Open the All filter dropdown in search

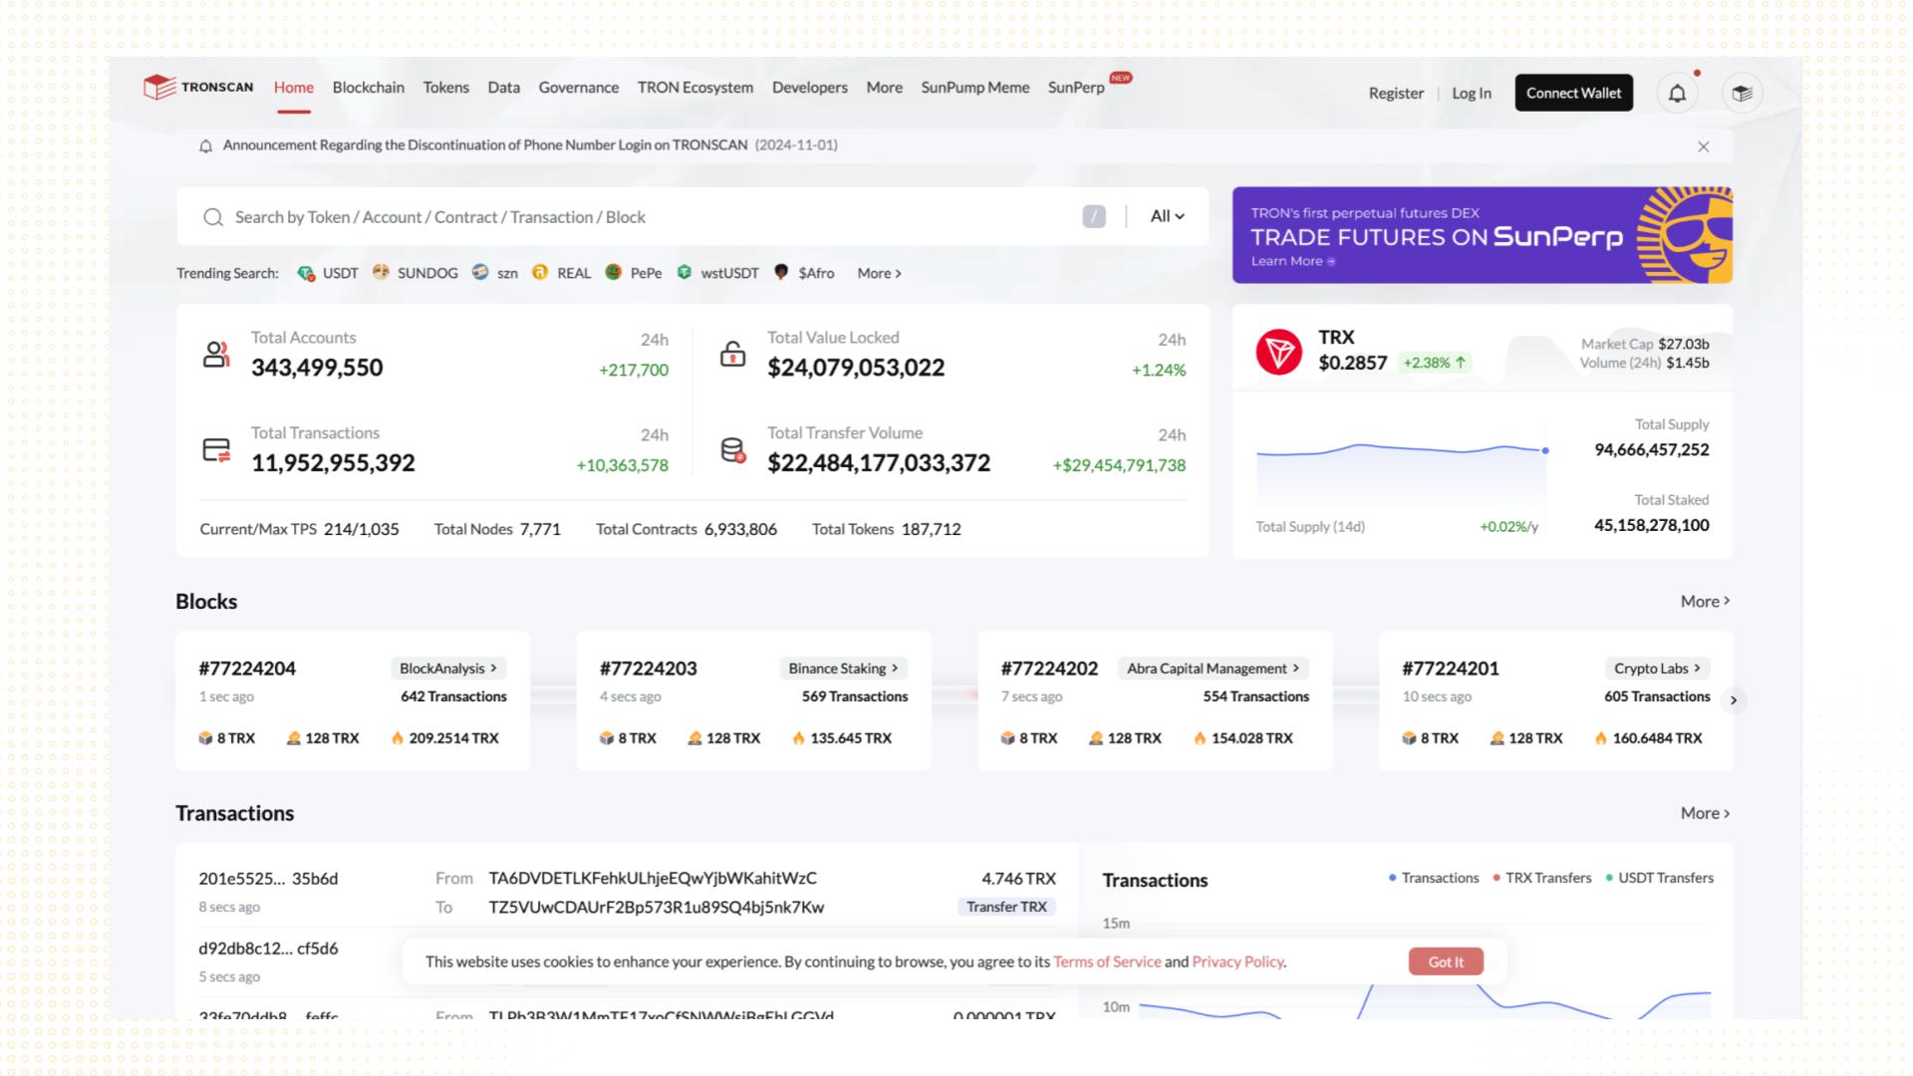click(1164, 216)
